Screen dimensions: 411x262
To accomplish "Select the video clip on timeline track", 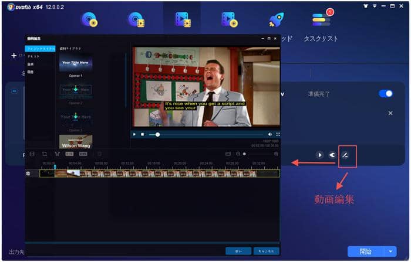I will (159, 173).
